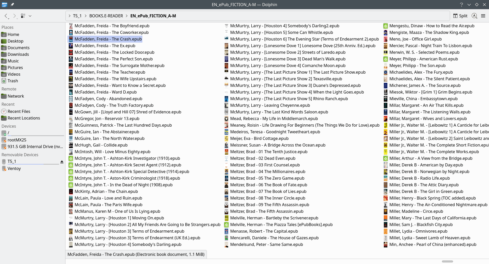489x264 pixels.
Task: Go forward using the forward arrow
Action: [15, 16]
